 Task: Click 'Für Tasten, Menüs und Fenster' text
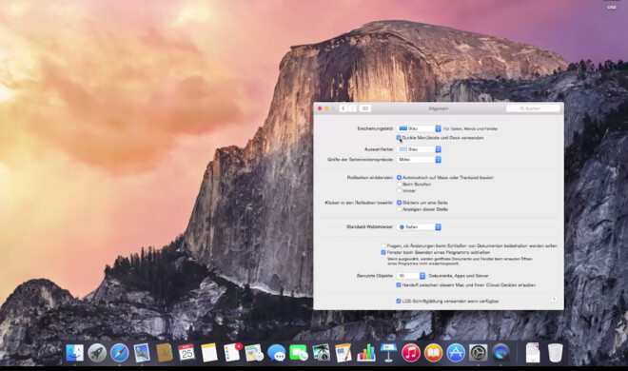(471, 128)
